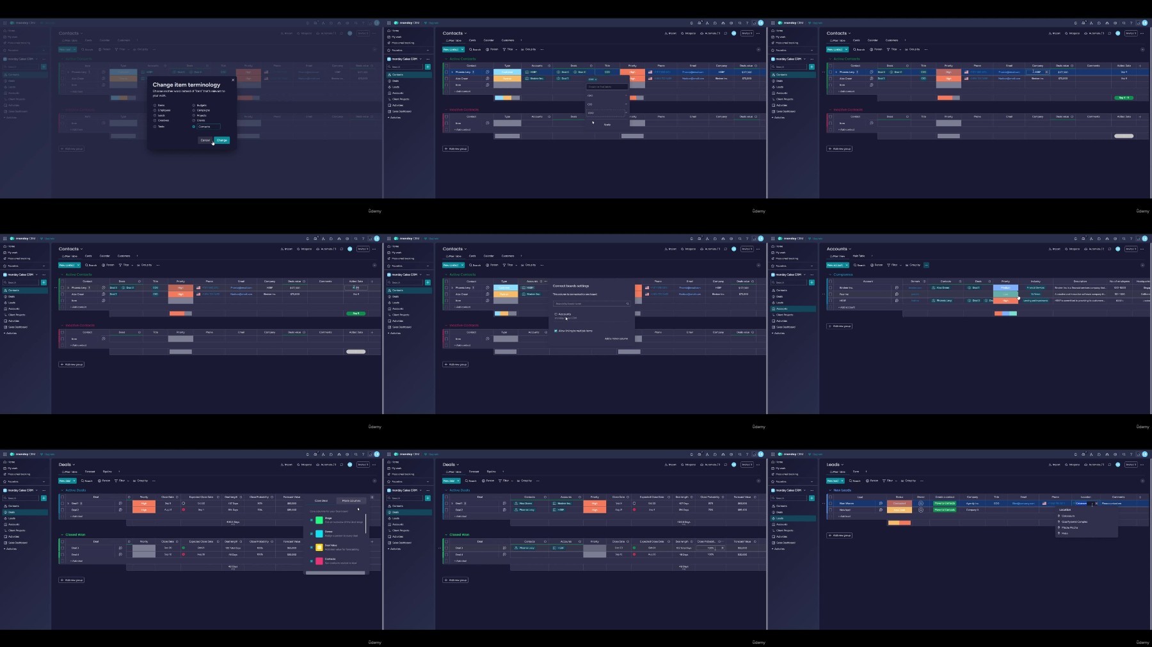Expand Favorites section in Leads board sidebar
The image size is (1152, 647).
pyautogui.click(x=812, y=481)
